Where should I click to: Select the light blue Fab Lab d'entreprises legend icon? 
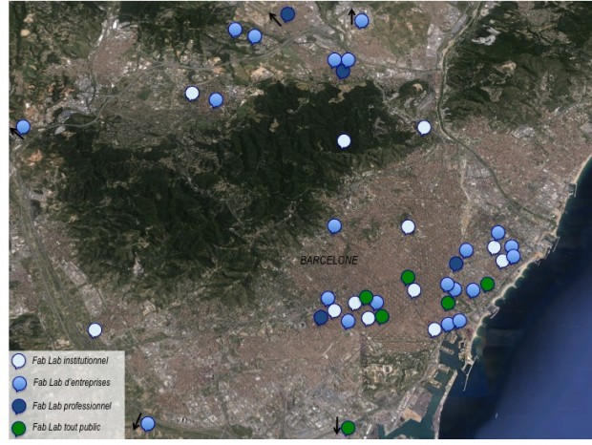19,383
